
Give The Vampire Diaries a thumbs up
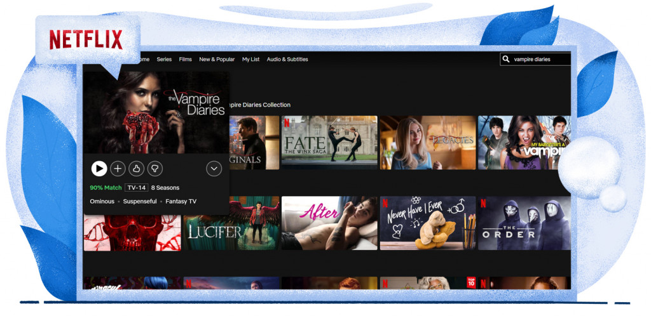pyautogui.click(x=136, y=169)
